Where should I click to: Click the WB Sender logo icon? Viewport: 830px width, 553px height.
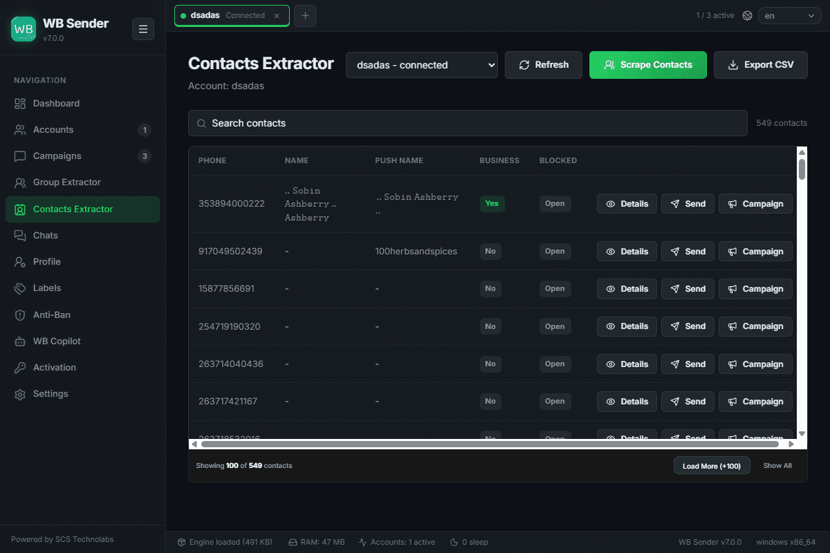[24, 29]
